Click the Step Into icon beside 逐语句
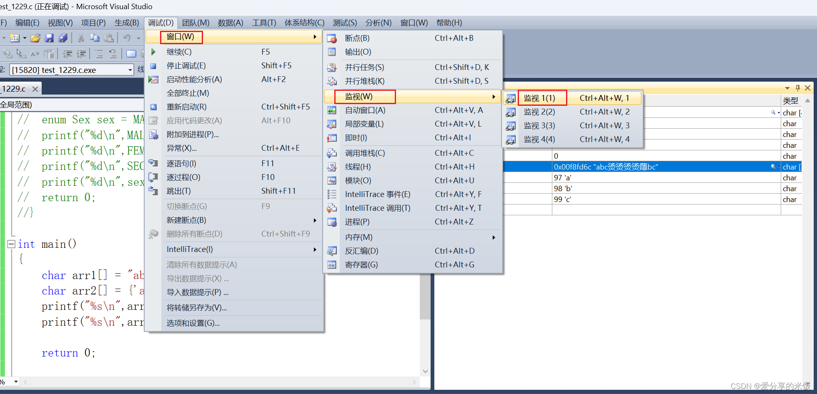 pyautogui.click(x=153, y=163)
